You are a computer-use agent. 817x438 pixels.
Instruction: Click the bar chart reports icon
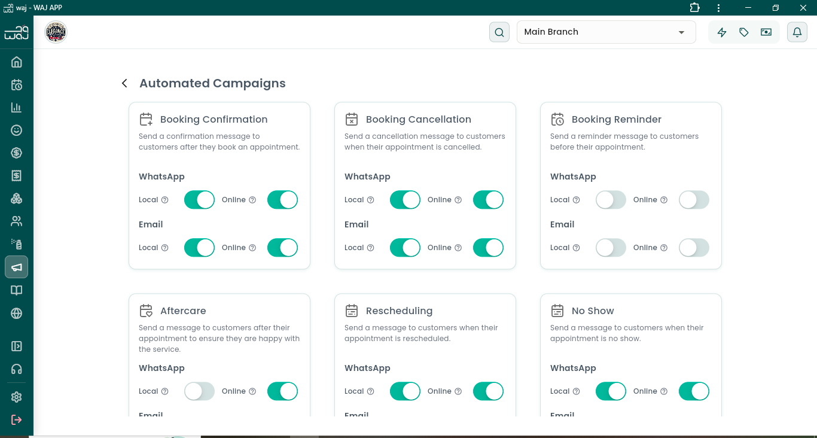pos(17,108)
